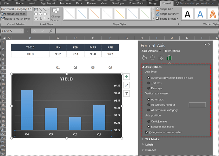Click the At category number input box
Viewport: 219px width, 156px height.
(x=197, y=105)
